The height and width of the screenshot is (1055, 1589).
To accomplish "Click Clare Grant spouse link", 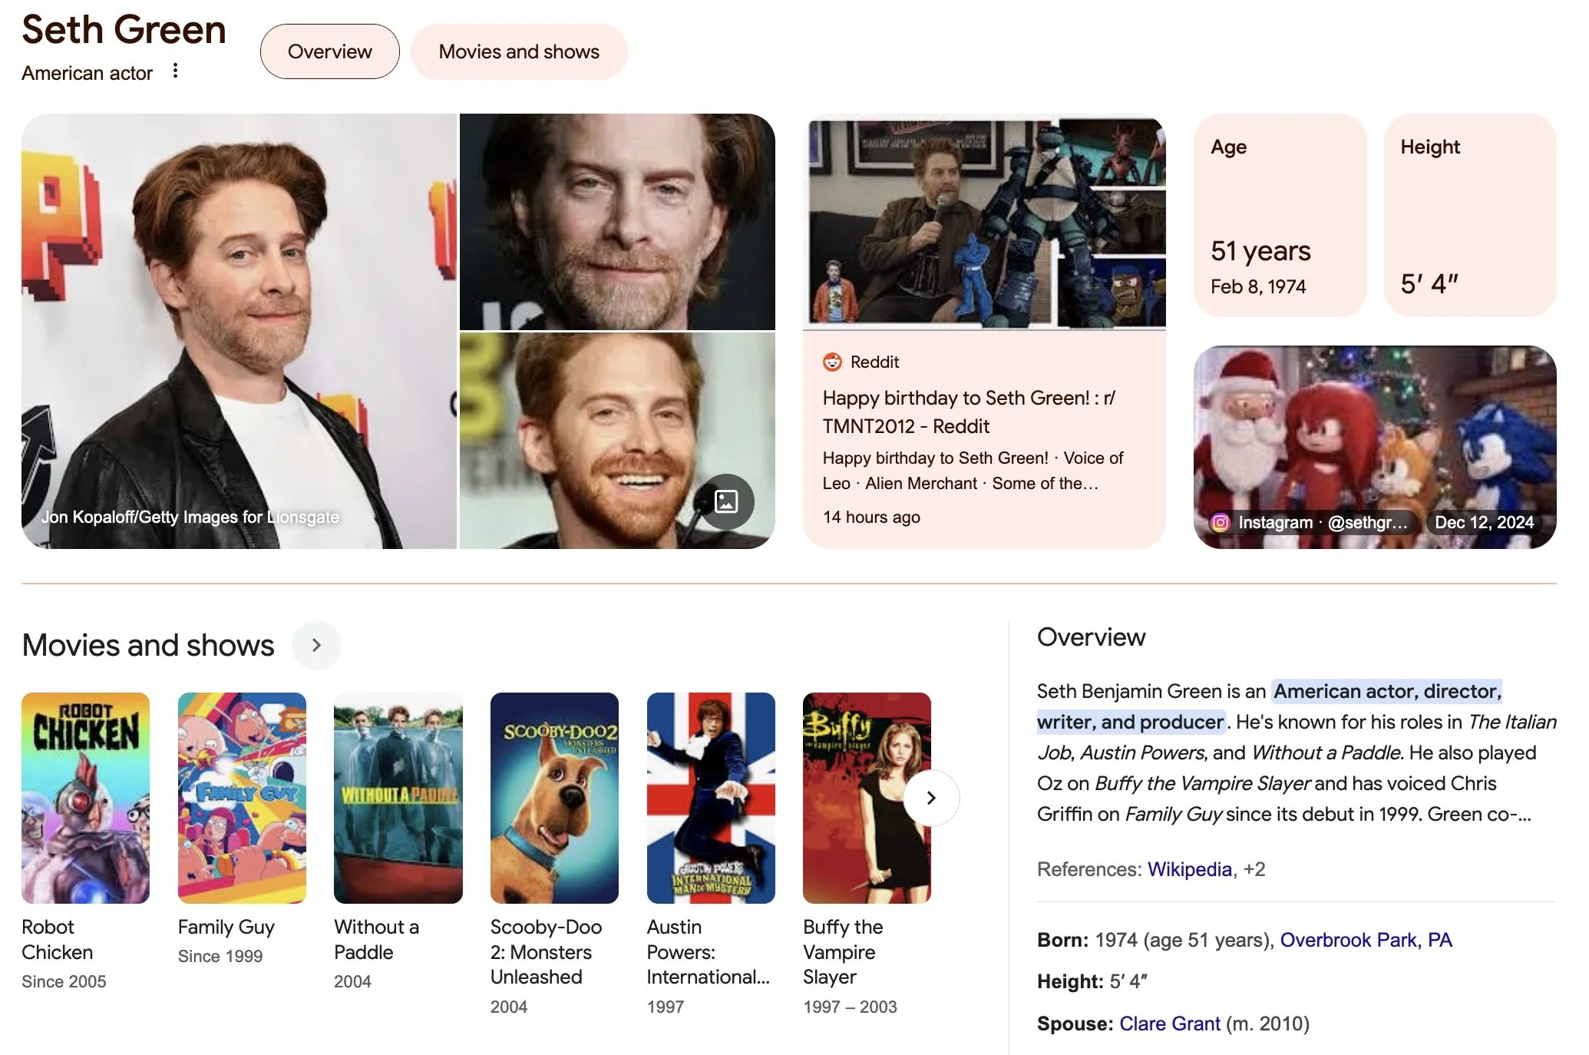I will 1169,1024.
